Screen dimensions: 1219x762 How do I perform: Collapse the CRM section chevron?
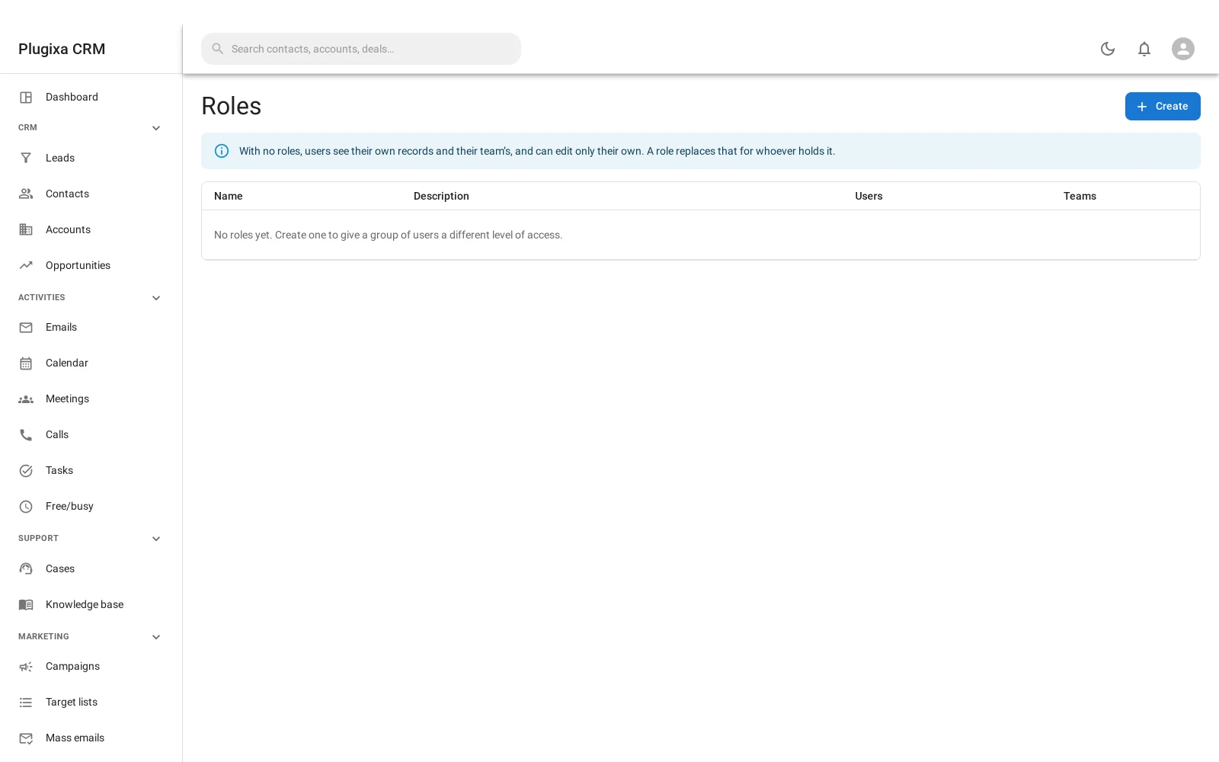pyautogui.click(x=156, y=128)
